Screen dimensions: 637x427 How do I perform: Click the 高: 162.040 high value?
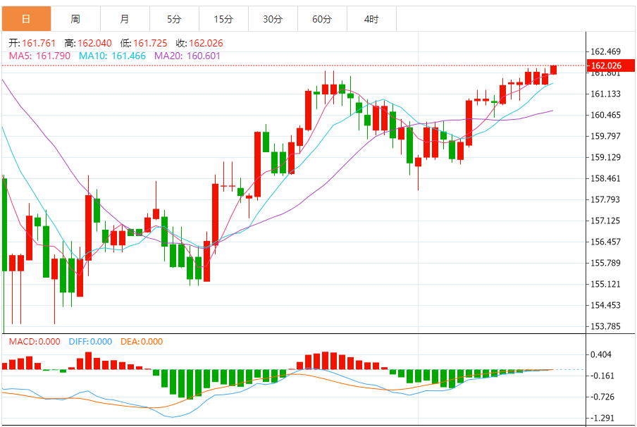tap(88, 43)
